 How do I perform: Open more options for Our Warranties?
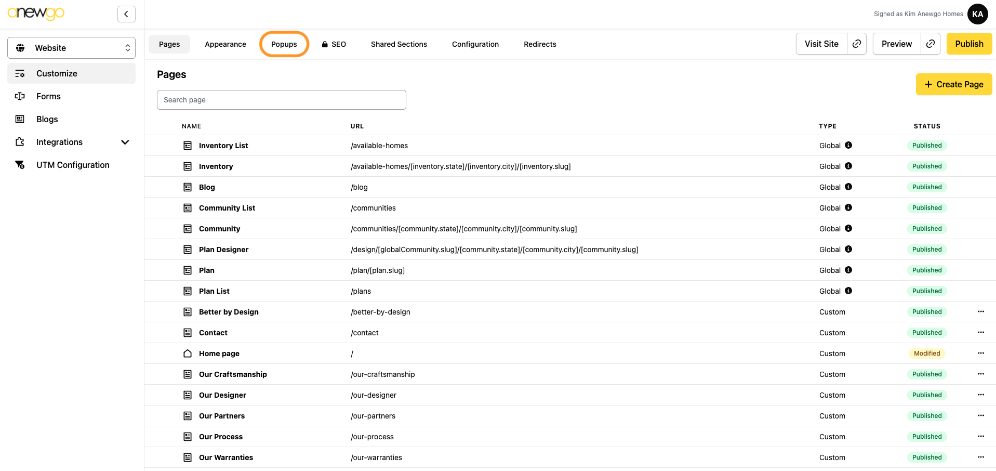[980, 457]
